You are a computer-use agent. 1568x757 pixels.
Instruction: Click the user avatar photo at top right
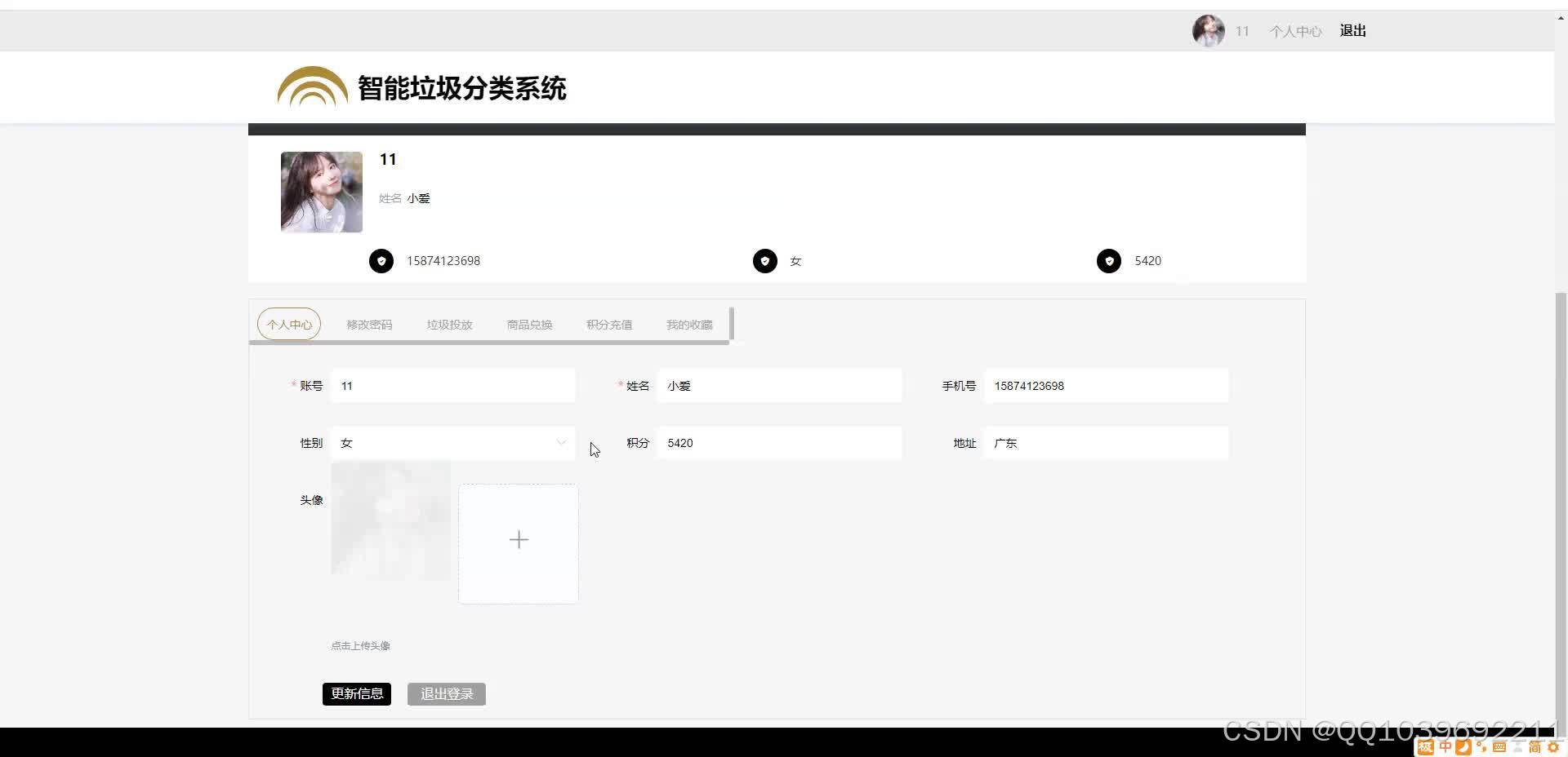(x=1208, y=30)
